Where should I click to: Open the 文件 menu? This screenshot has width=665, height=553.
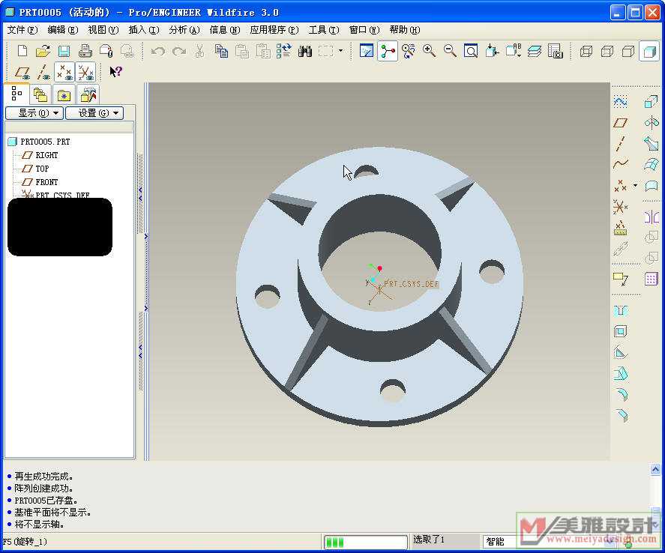(x=22, y=30)
